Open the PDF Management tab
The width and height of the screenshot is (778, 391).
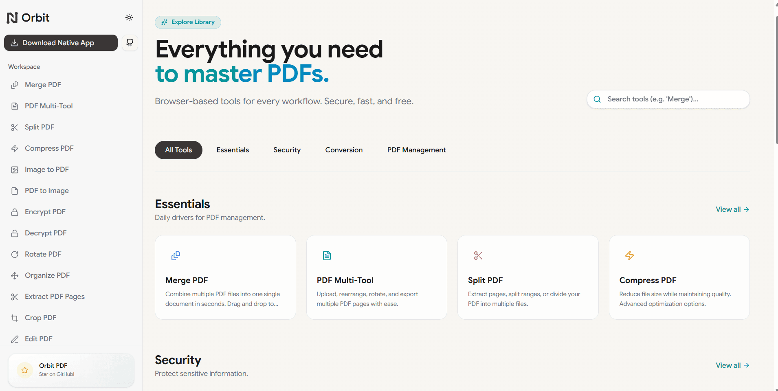coord(416,150)
